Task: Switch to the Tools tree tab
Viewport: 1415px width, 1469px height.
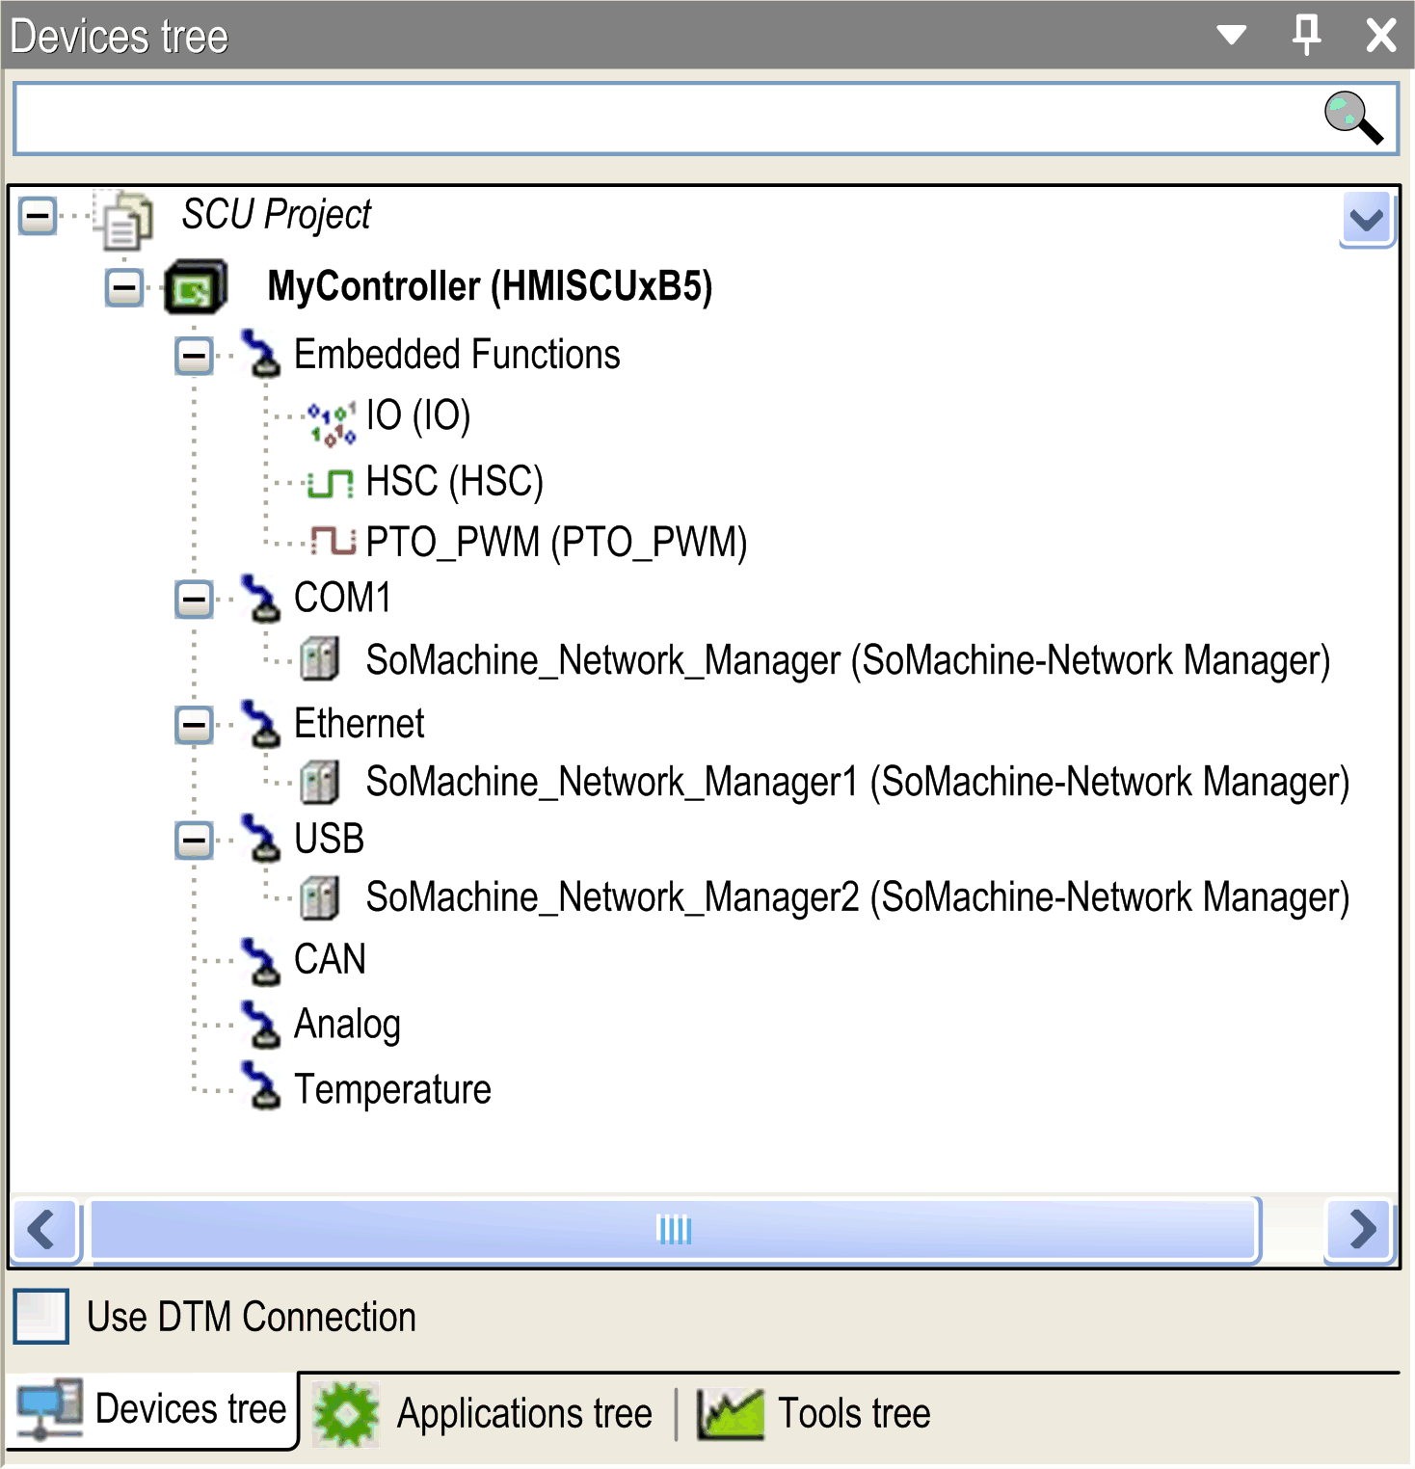Action: tap(814, 1414)
